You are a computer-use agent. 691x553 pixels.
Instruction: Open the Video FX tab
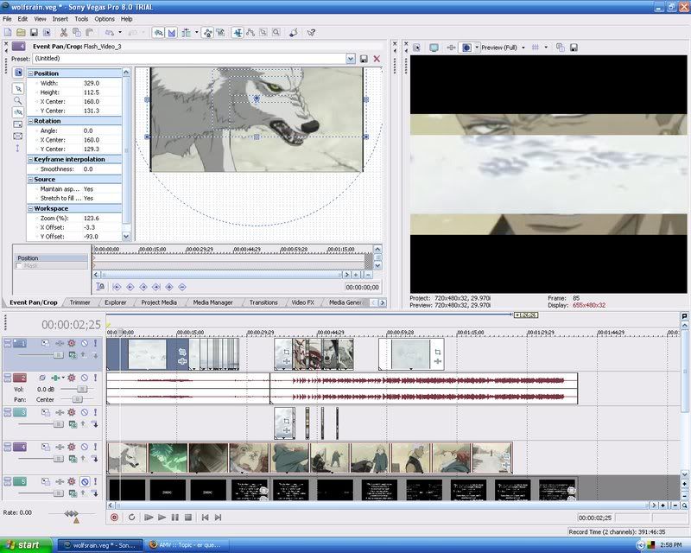click(303, 302)
